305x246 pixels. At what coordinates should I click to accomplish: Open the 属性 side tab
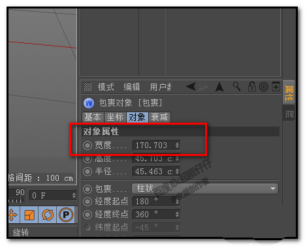click(289, 93)
